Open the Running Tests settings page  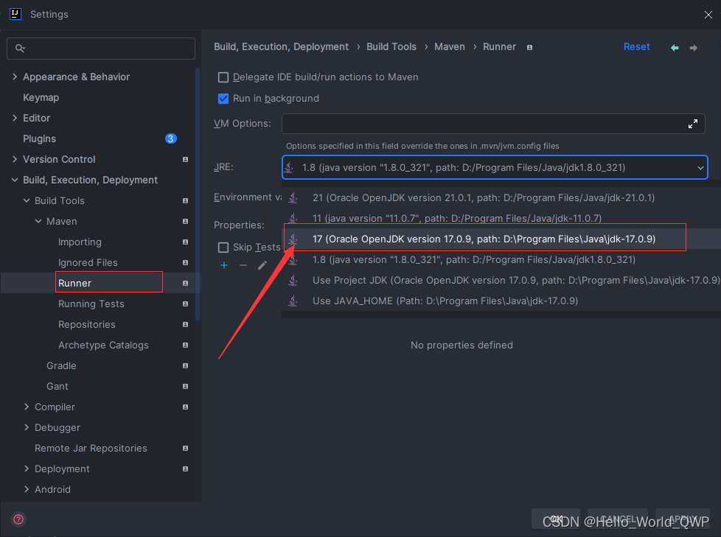[91, 303]
